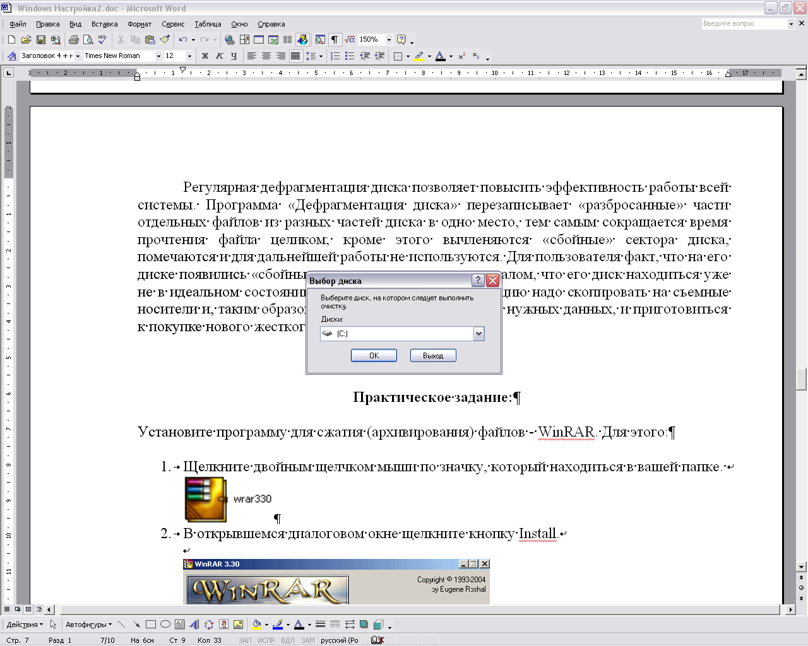
Task: Insert a clip art picture
Action: [x=223, y=625]
